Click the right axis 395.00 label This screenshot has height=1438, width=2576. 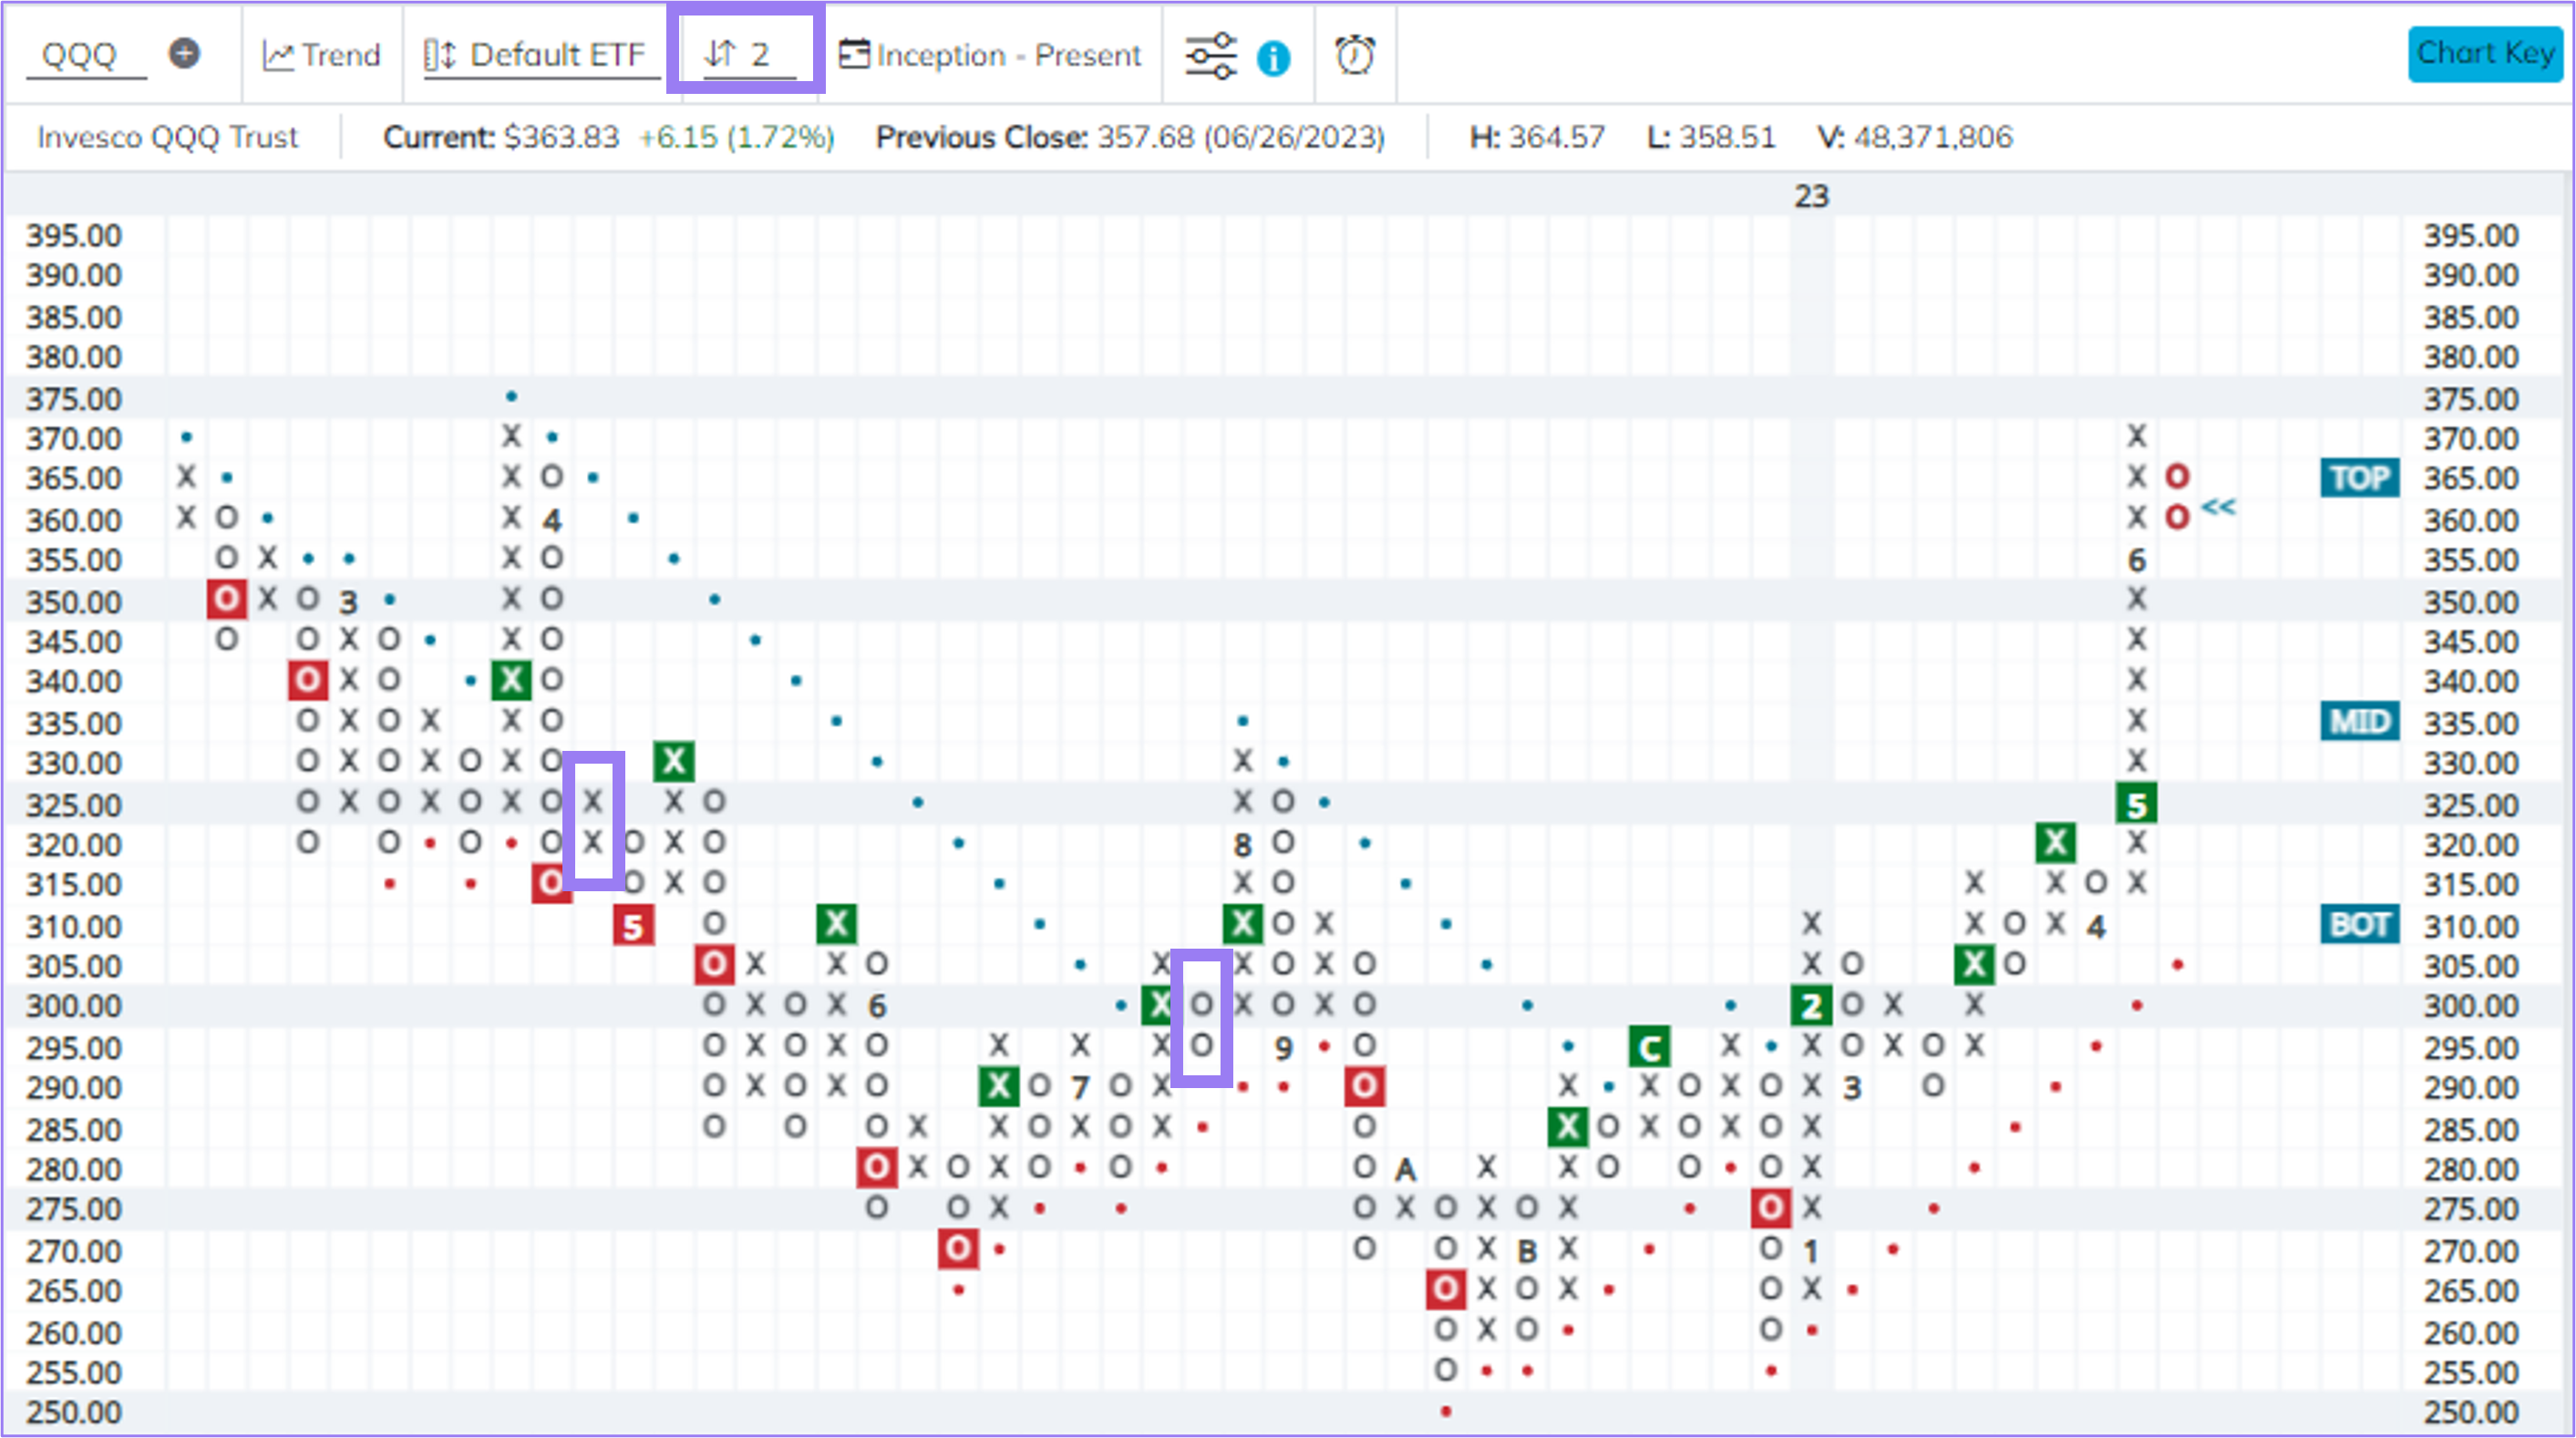pos(2470,236)
